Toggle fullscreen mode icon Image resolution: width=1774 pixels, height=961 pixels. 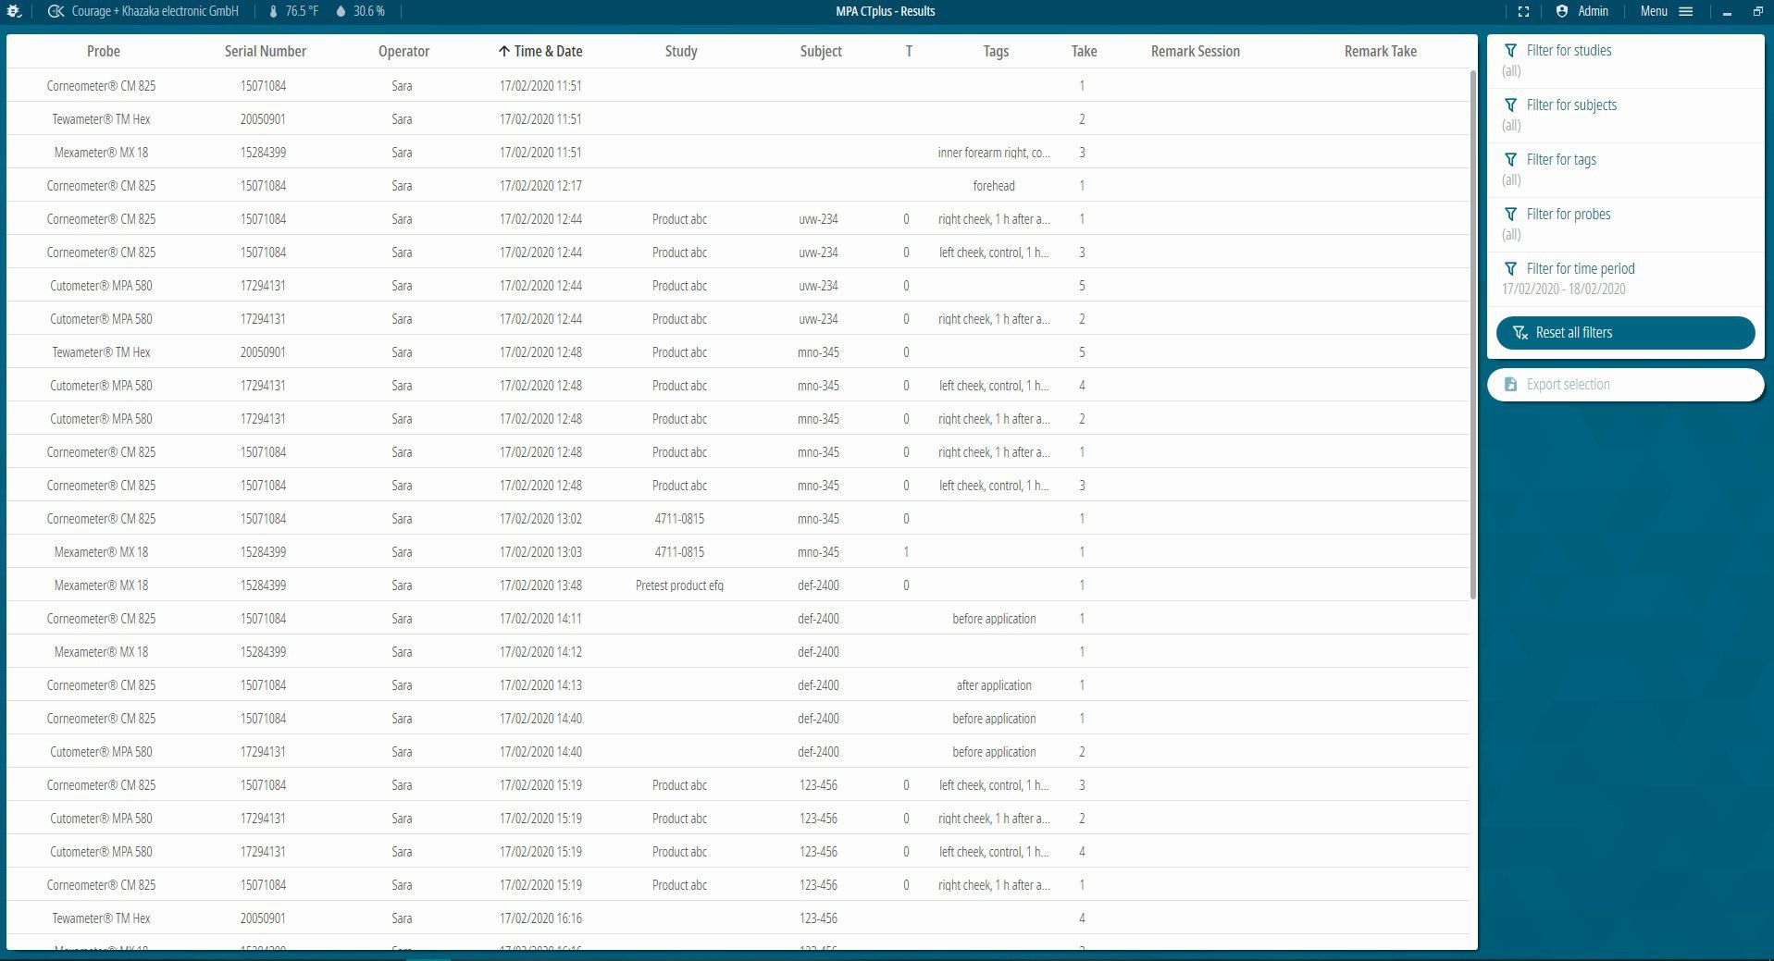(1523, 11)
